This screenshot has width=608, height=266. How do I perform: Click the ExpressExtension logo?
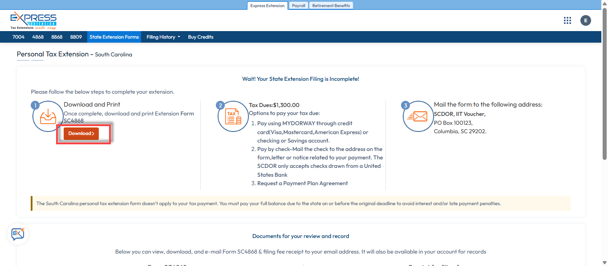[x=33, y=20]
